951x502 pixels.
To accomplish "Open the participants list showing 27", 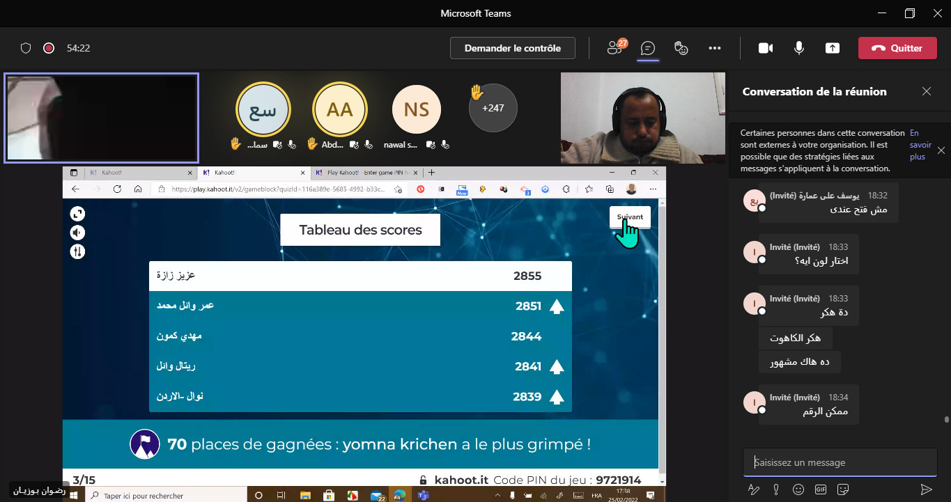I will pos(615,47).
